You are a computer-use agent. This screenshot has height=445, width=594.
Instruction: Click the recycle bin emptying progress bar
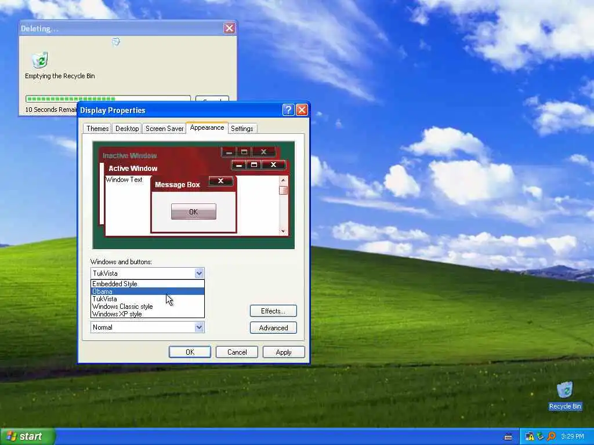tap(108, 99)
